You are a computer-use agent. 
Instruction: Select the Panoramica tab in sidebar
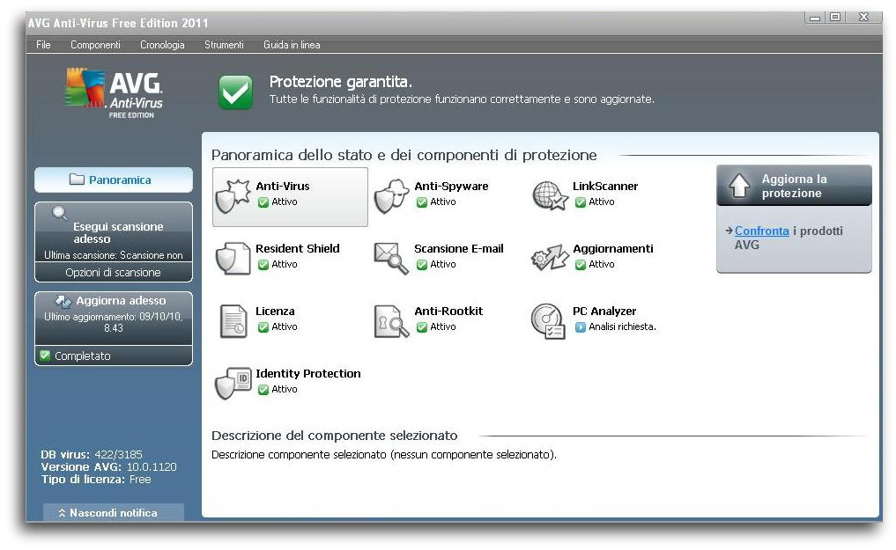click(114, 180)
